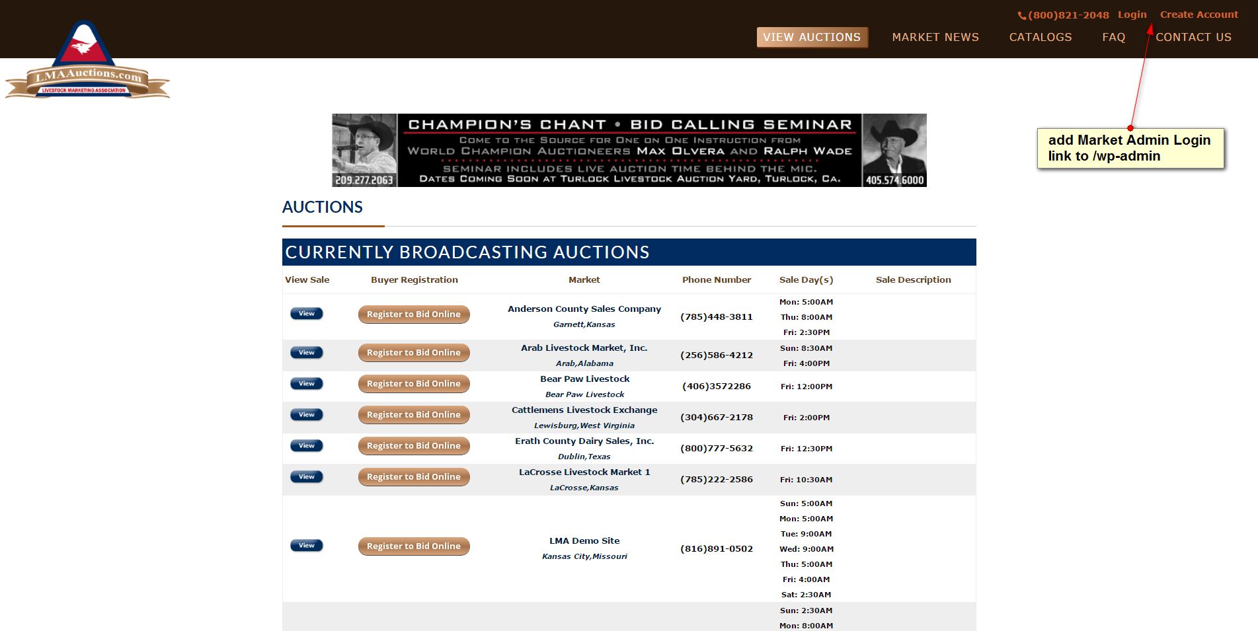Open the View Auctions menu item
The width and height of the screenshot is (1258, 631).
[x=812, y=37]
